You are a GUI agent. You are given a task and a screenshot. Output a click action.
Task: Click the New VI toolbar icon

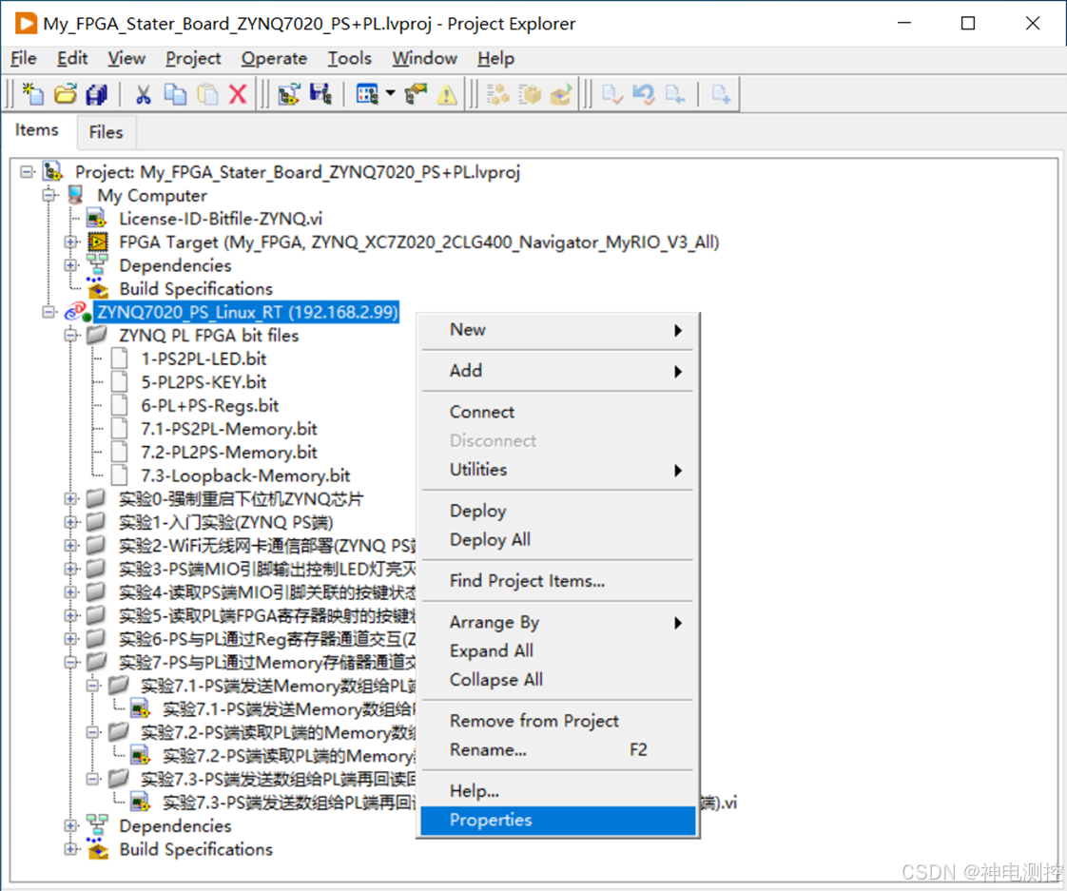tap(32, 94)
